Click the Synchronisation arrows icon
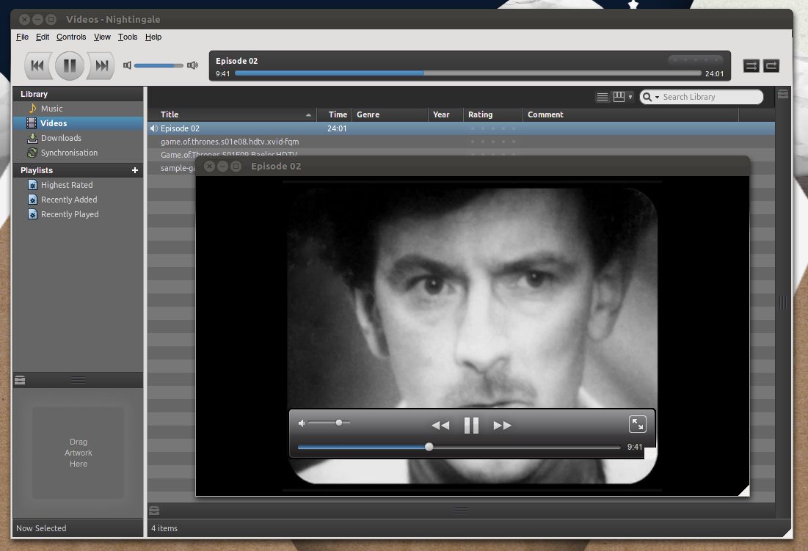808x551 pixels. pyautogui.click(x=32, y=153)
